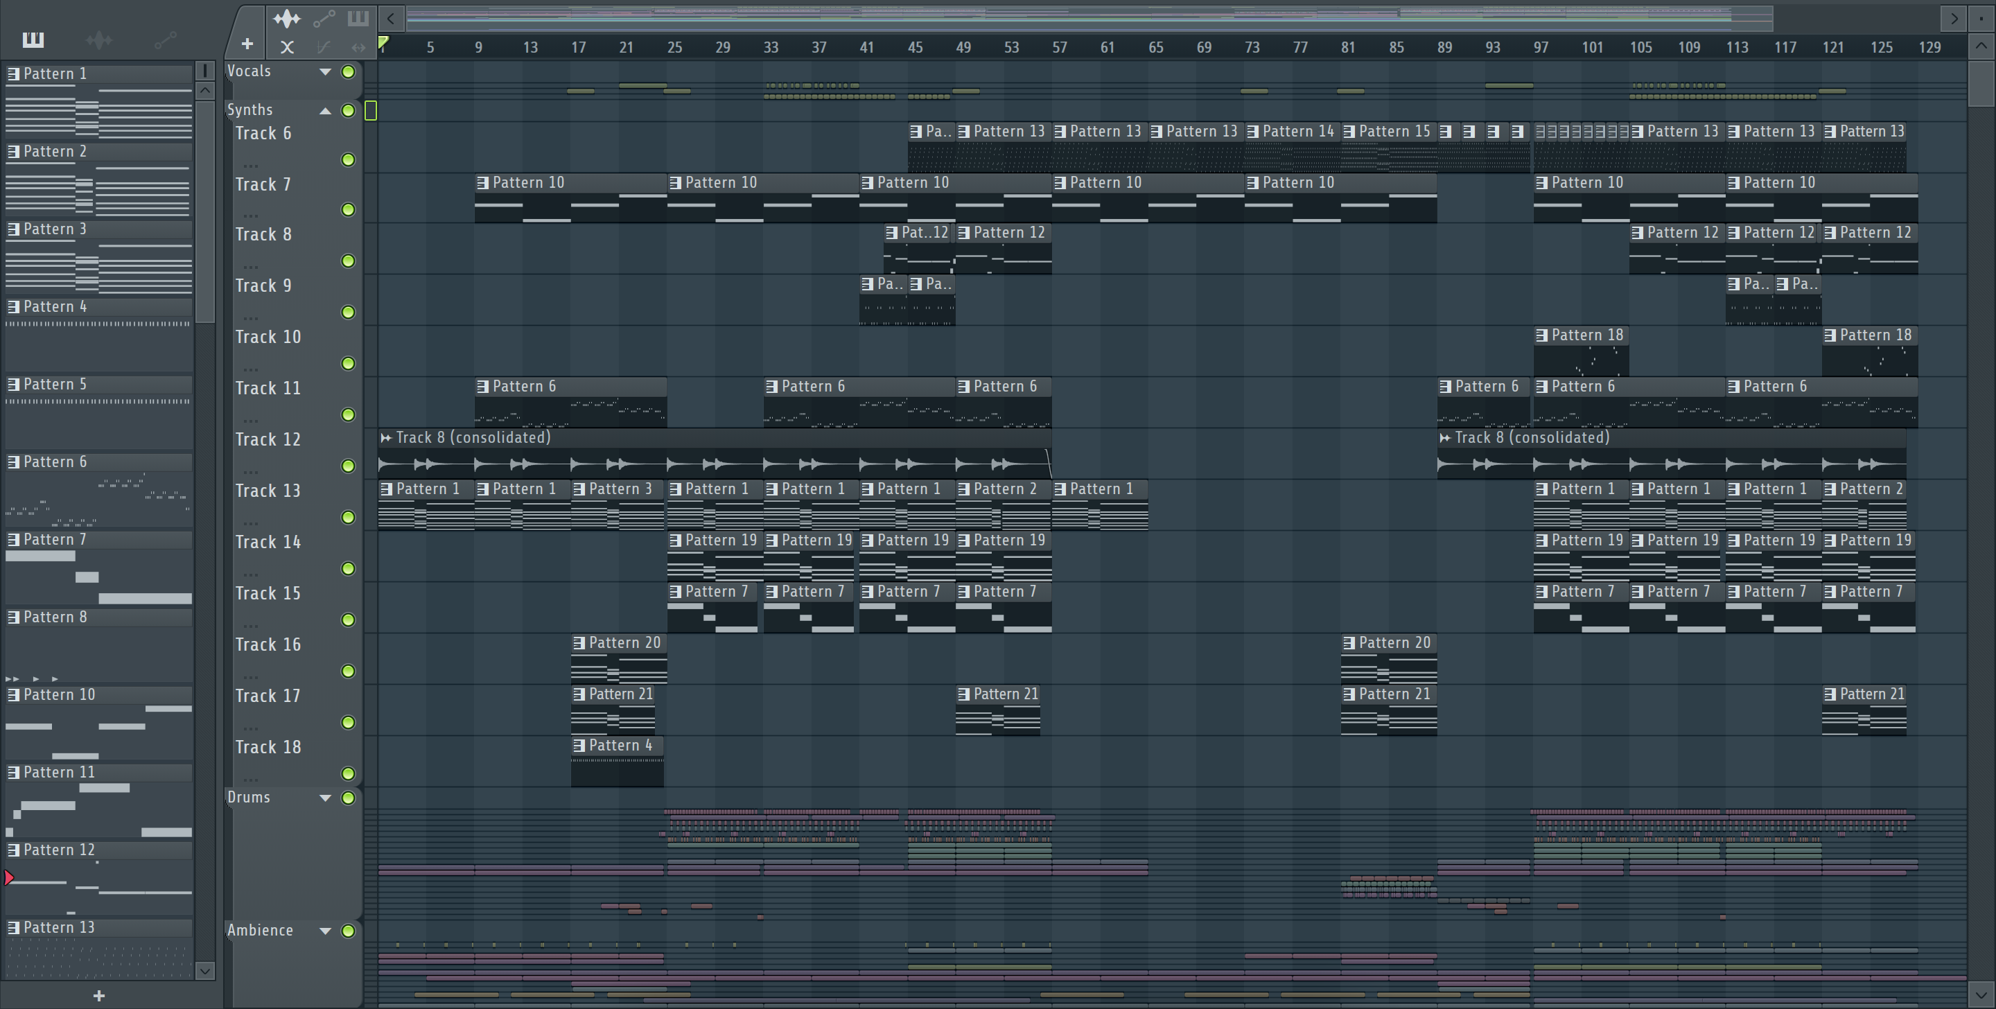
Task: Click the piano icon beside Pattern 10 in picker
Action: click(x=13, y=694)
